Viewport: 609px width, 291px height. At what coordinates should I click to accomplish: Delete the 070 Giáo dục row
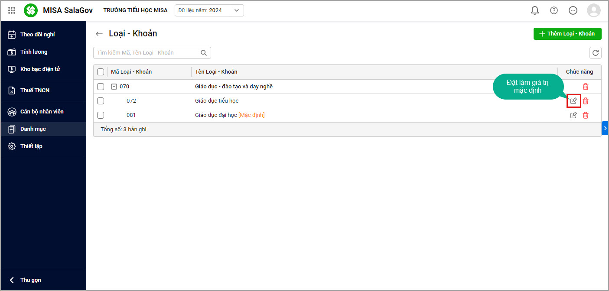pos(585,87)
